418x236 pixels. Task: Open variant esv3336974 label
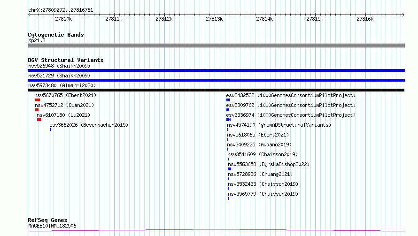point(291,115)
